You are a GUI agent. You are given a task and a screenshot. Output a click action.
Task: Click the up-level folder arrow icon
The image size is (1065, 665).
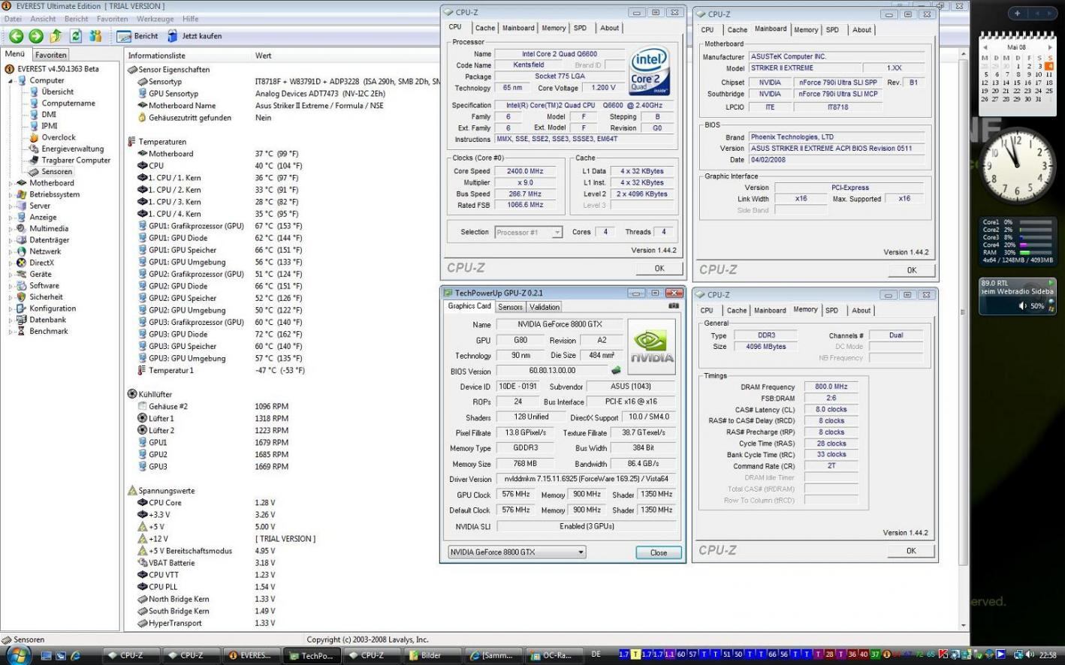tap(56, 36)
